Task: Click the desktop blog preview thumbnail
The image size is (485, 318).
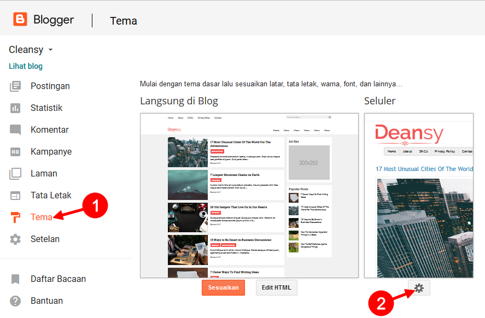Action: point(249,196)
